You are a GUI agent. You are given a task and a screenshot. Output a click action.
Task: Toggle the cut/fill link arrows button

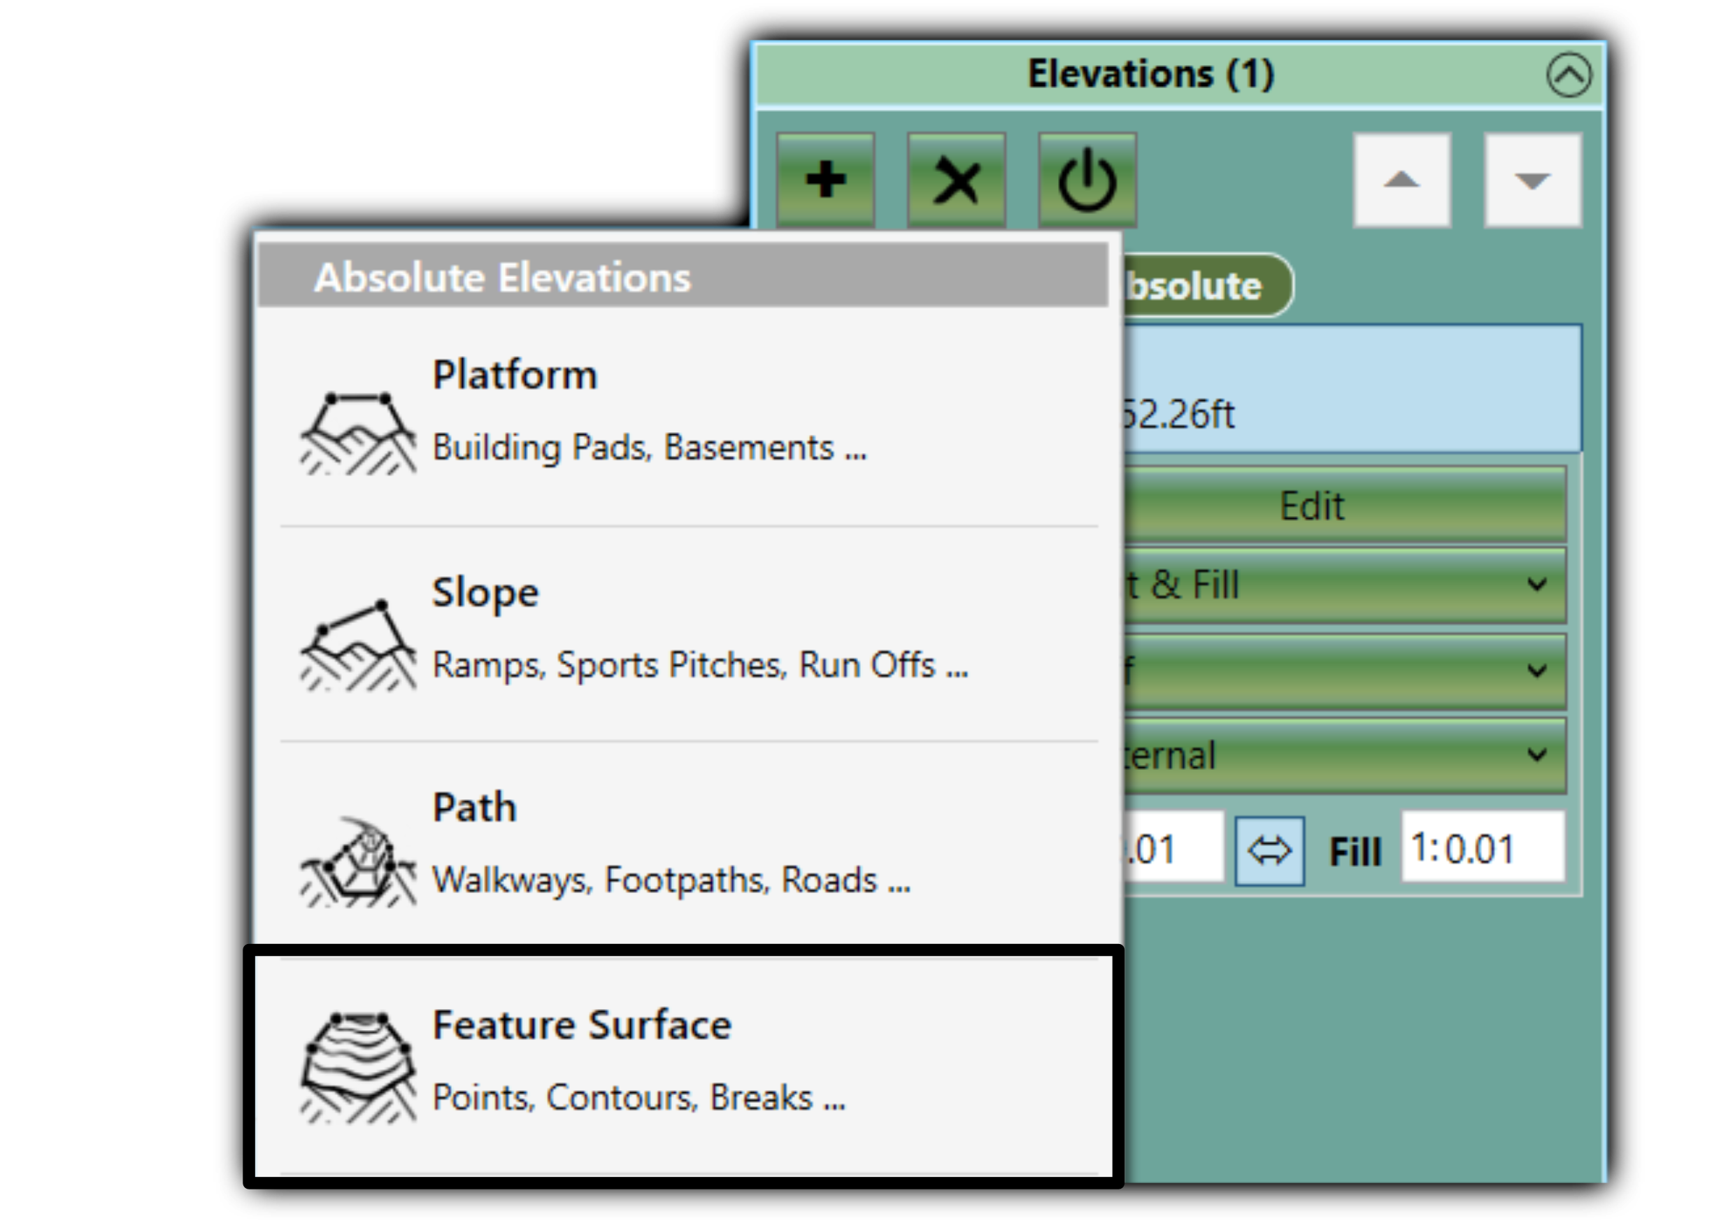coord(1269,850)
